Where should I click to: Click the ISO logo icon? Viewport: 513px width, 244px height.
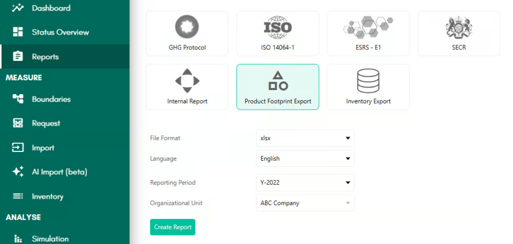pyautogui.click(x=278, y=27)
